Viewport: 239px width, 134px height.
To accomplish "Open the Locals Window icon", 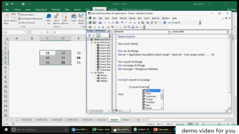I will coord(125,27).
